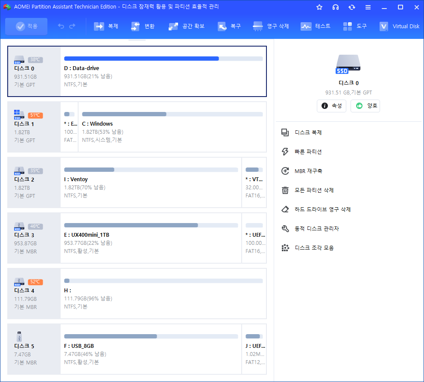Image resolution: width=424 pixels, height=382 pixels.
Task: Click the 디스크 3 label text
Action: tap(24, 235)
